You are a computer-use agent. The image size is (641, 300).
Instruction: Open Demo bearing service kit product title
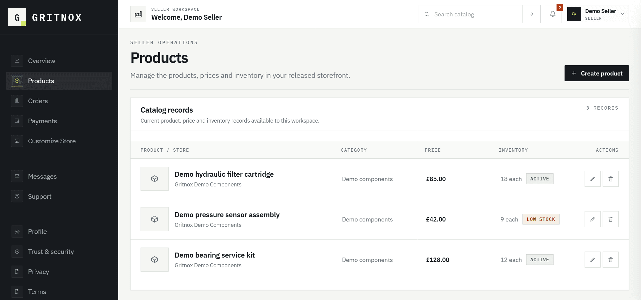point(215,255)
